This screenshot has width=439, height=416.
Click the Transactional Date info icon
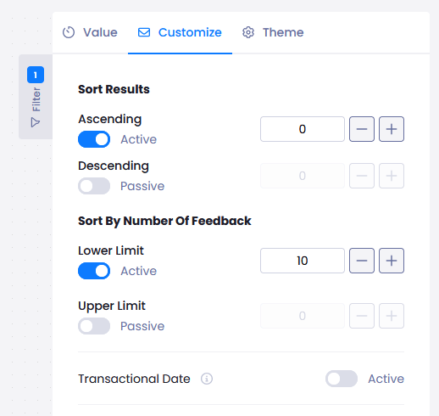(x=207, y=379)
